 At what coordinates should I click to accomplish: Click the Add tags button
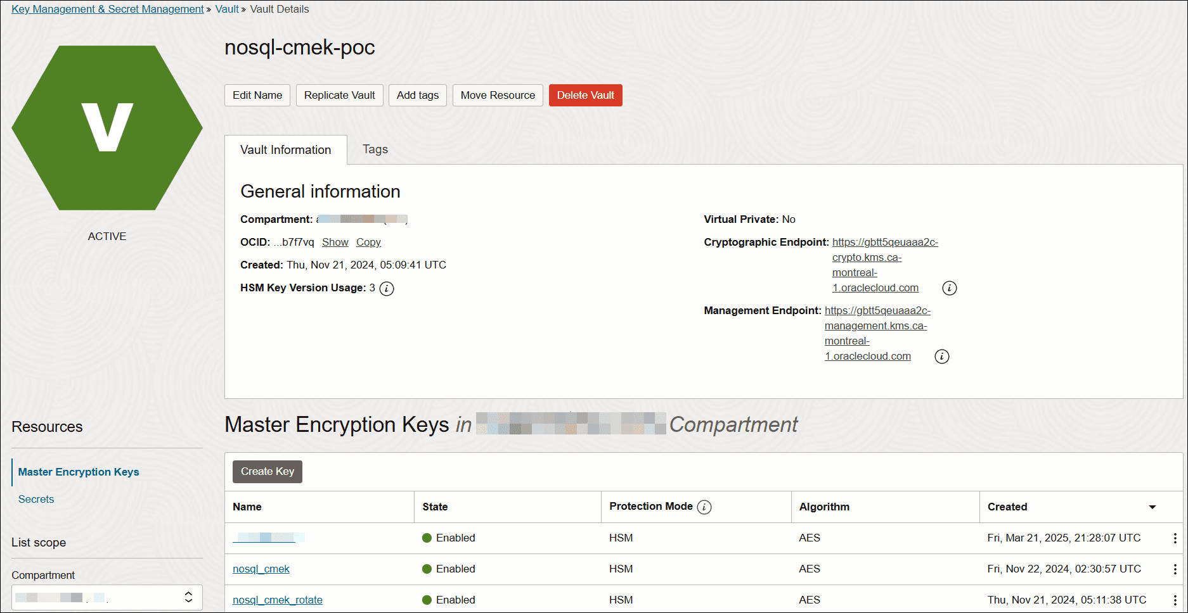click(x=418, y=95)
